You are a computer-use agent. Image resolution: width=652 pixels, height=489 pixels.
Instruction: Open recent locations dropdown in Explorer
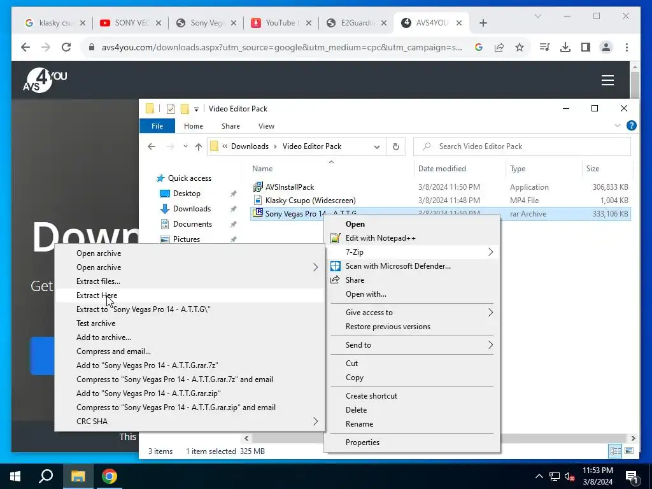point(185,146)
